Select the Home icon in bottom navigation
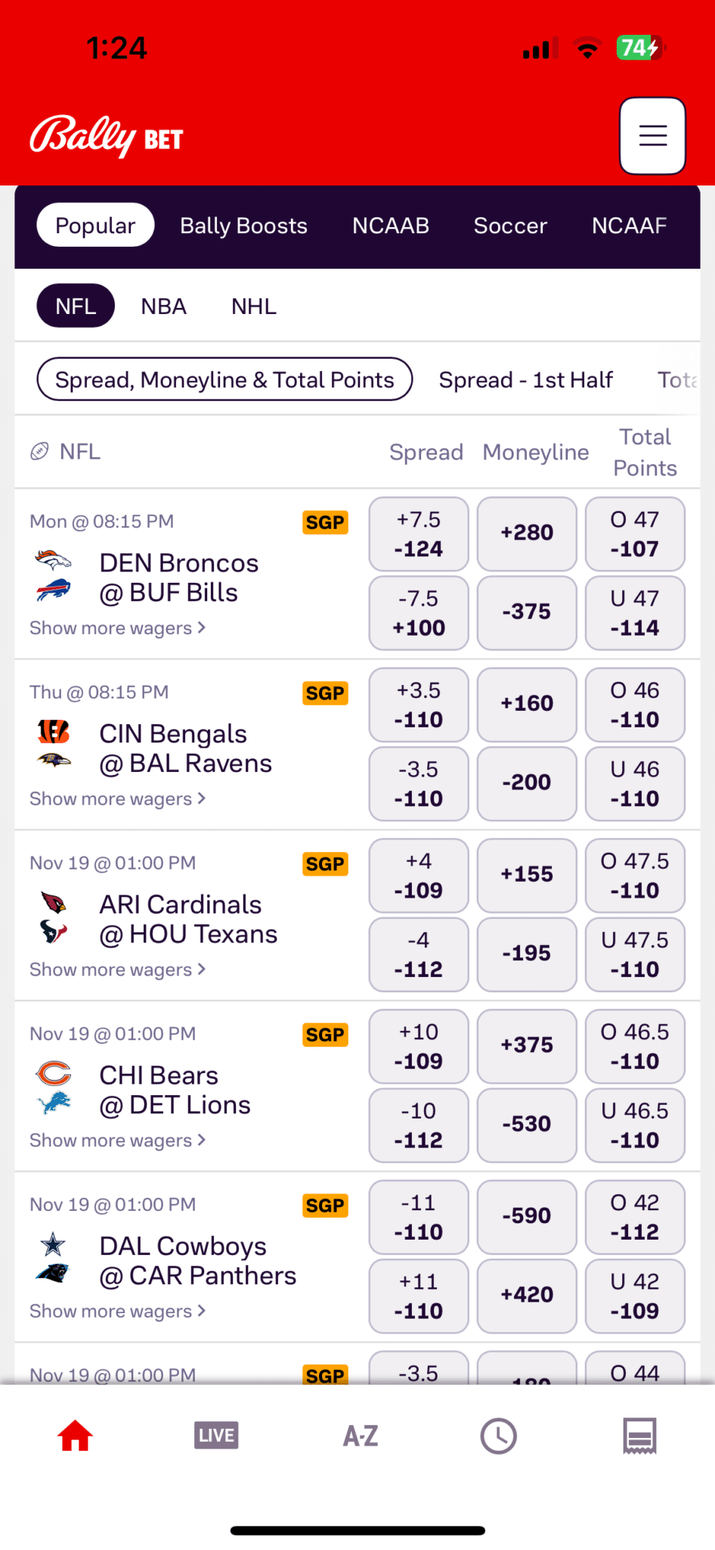 [74, 1434]
